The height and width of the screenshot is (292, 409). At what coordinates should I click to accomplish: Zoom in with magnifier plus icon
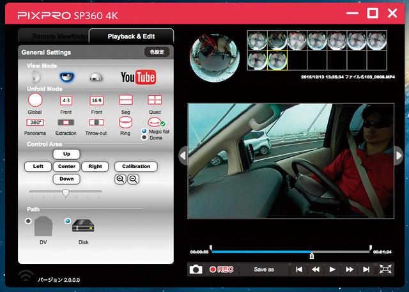click(x=120, y=179)
